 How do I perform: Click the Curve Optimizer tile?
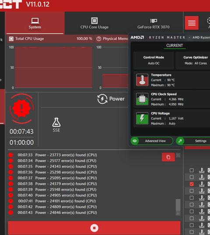click(193, 61)
